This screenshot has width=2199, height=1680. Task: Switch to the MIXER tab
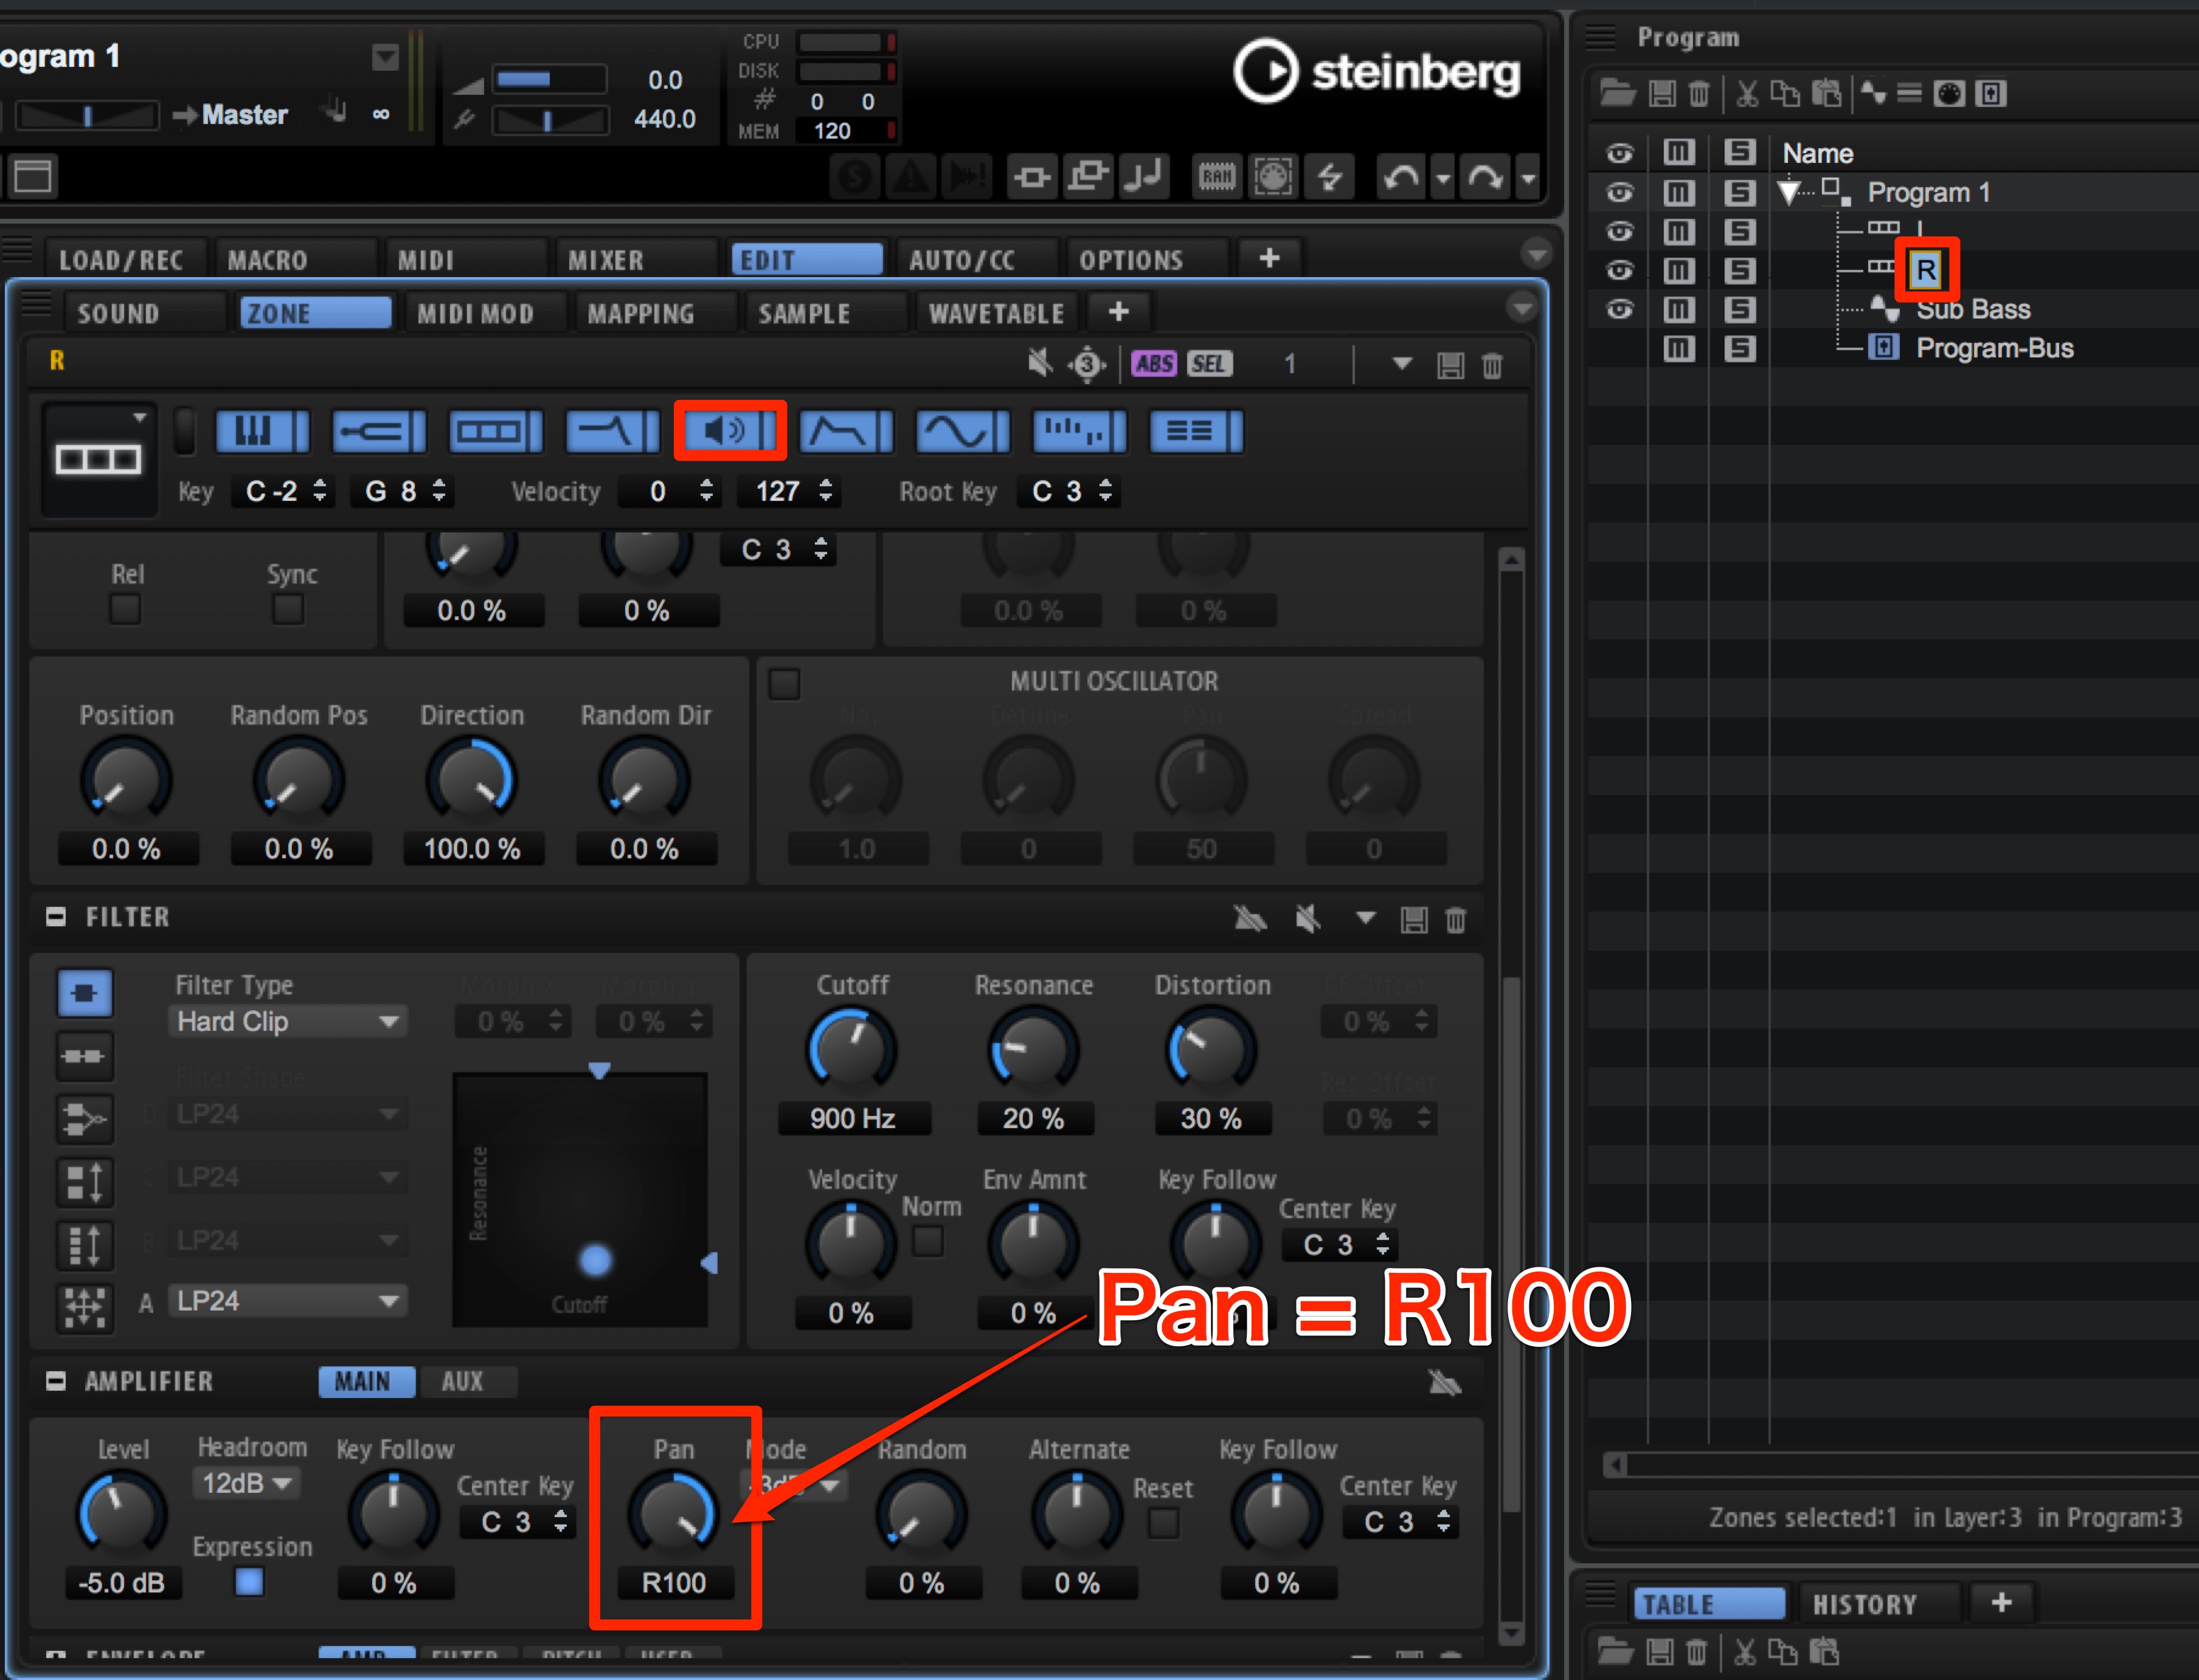pos(605,260)
